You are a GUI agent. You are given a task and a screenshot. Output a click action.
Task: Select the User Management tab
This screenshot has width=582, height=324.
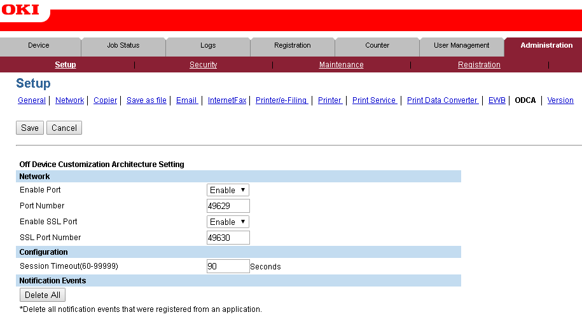[461, 46]
